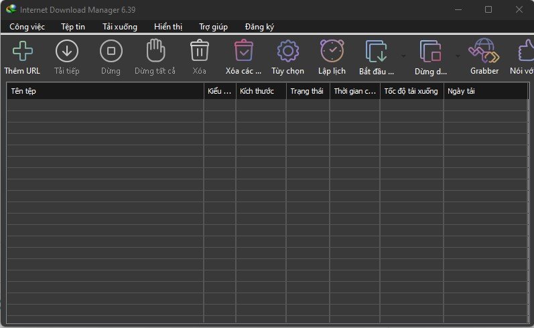Sort list by Tên tệp column header
The image size is (534, 328).
point(105,91)
